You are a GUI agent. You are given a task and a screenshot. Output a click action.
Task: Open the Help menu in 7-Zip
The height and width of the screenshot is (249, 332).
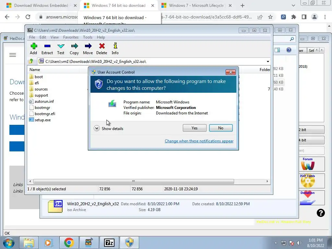click(101, 37)
